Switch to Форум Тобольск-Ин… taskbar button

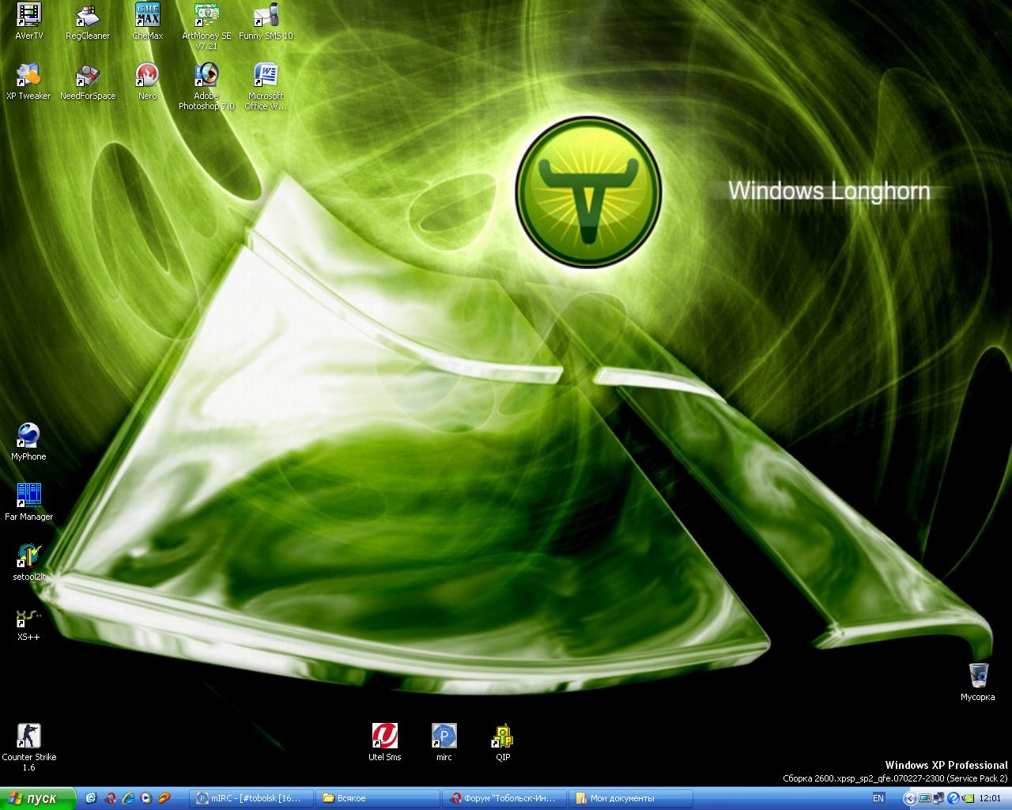coord(504,798)
